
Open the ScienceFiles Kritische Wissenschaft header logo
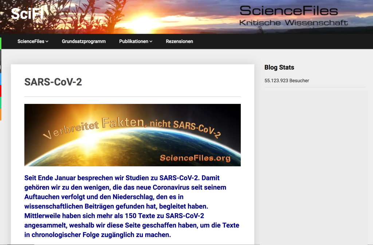pyautogui.click(x=293, y=16)
